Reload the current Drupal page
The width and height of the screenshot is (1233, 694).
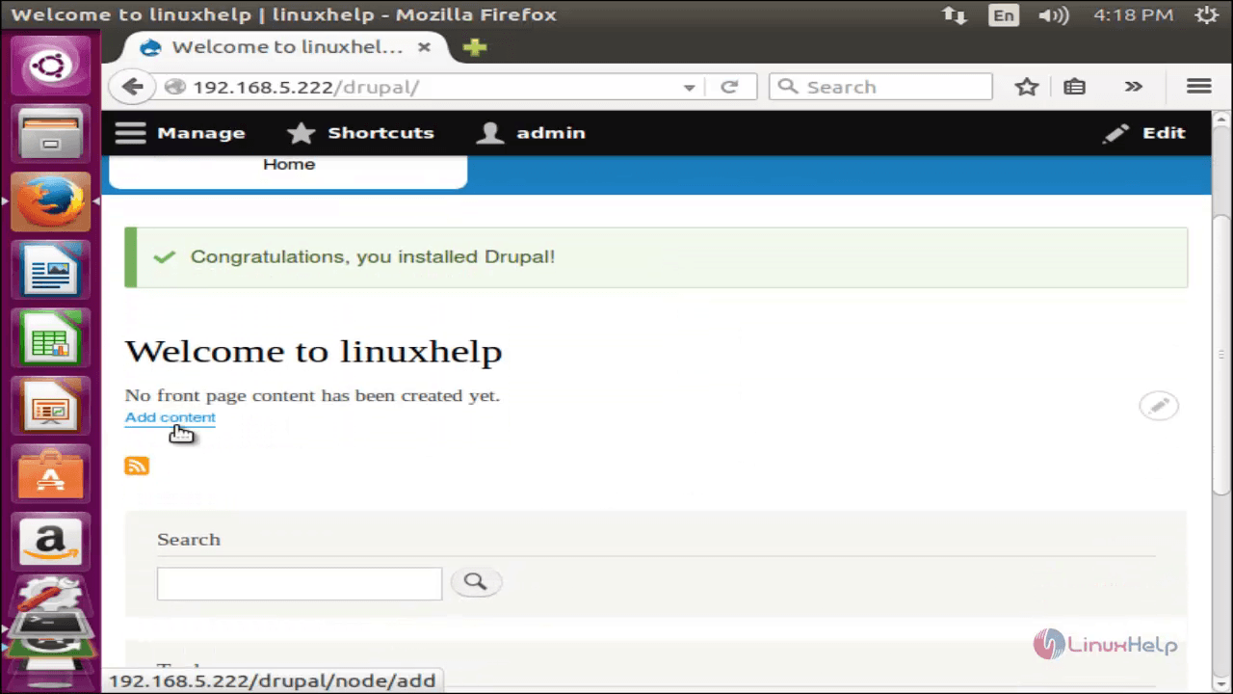[x=729, y=87]
